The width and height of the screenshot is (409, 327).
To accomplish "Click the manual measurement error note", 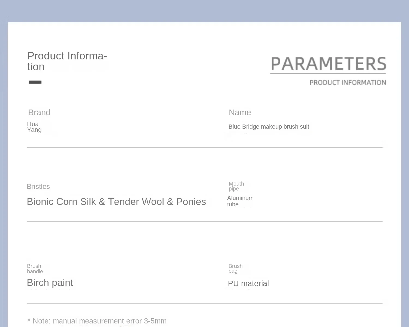I will click(x=97, y=321).
